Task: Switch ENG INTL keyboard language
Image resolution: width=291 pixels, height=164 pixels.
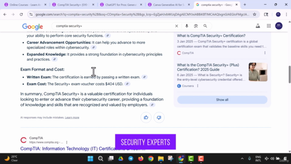Action: tap(258, 159)
